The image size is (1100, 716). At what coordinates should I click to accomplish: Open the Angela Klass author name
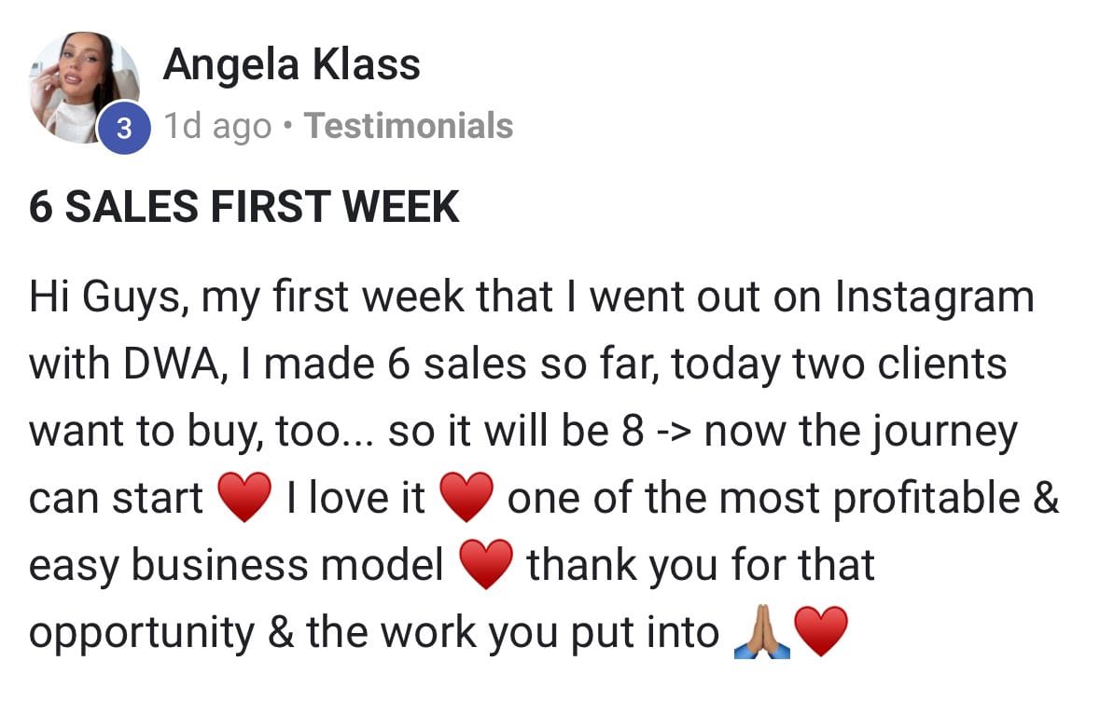click(x=291, y=64)
